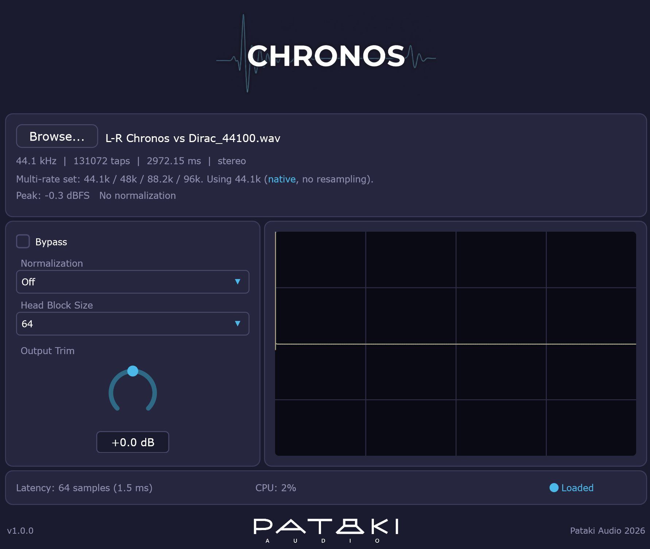The height and width of the screenshot is (549, 650).
Task: Click the impulse response waveform display
Action: pos(456,344)
